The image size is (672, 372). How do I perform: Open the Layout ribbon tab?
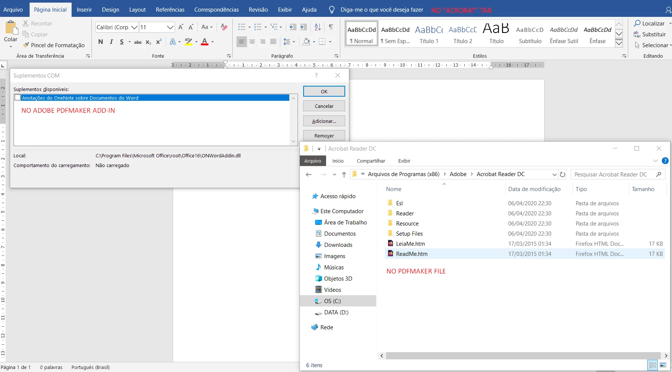(138, 10)
